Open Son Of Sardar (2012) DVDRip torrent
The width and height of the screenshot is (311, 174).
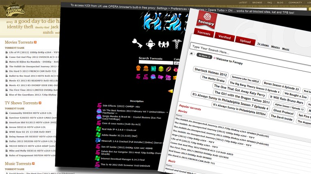pos(127,147)
